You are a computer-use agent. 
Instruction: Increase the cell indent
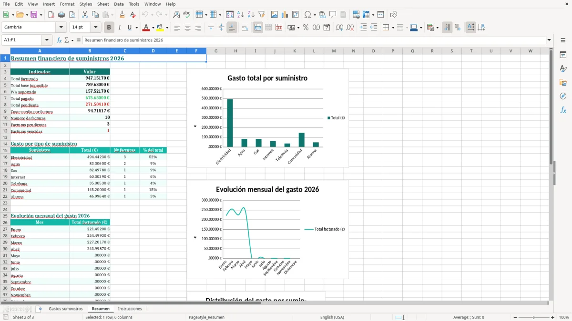coord(363,28)
